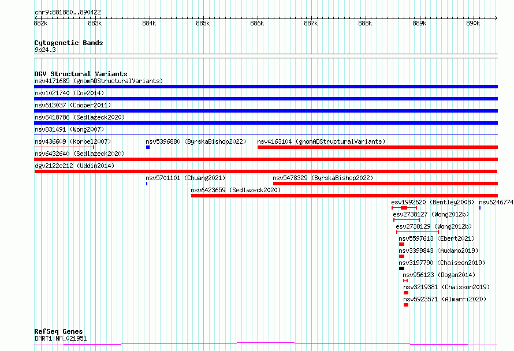Open esv2738127 (Wong2012b) label
This screenshot has width=514, height=351.
click(431, 214)
